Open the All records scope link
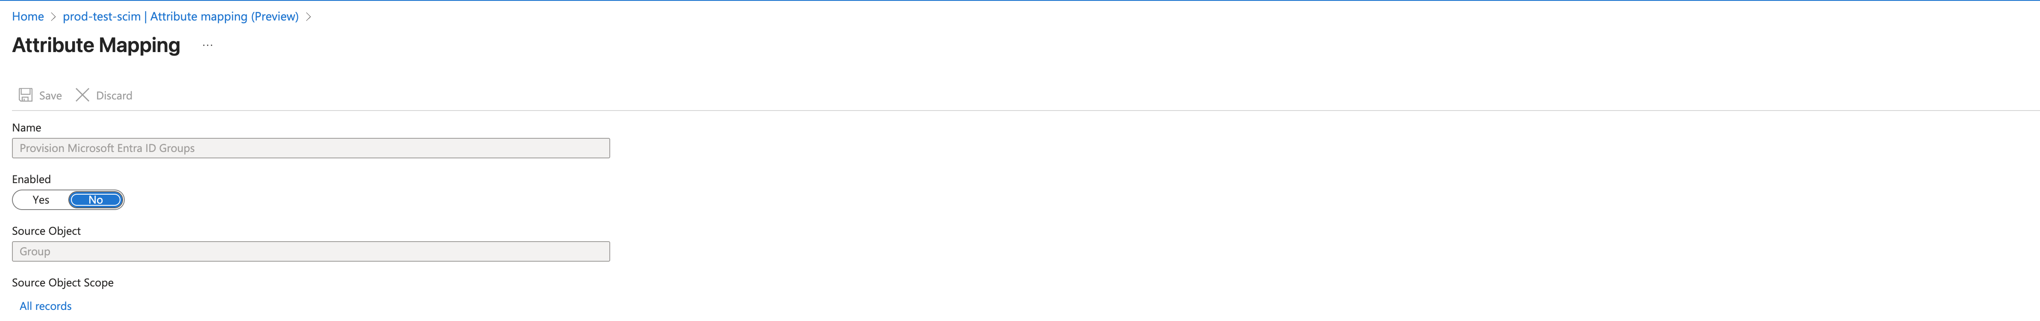2040x321 pixels. [45, 306]
